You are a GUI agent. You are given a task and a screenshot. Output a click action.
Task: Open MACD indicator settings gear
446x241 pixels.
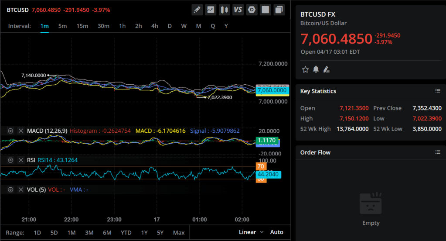(11, 131)
